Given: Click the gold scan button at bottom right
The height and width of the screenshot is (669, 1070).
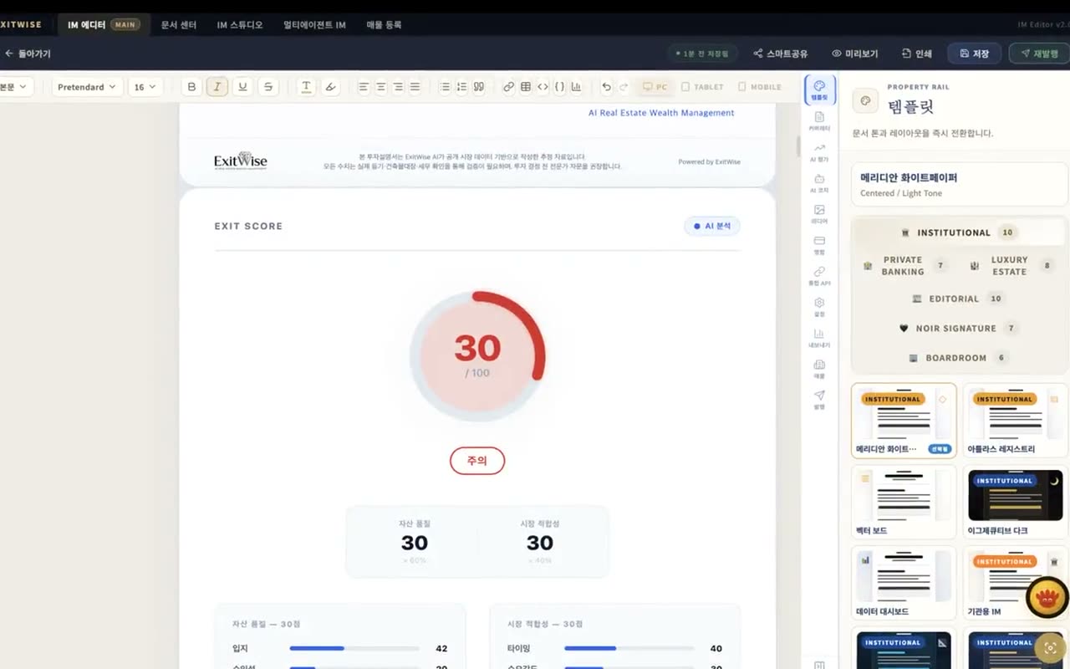Looking at the screenshot, I should pyautogui.click(x=1051, y=648).
